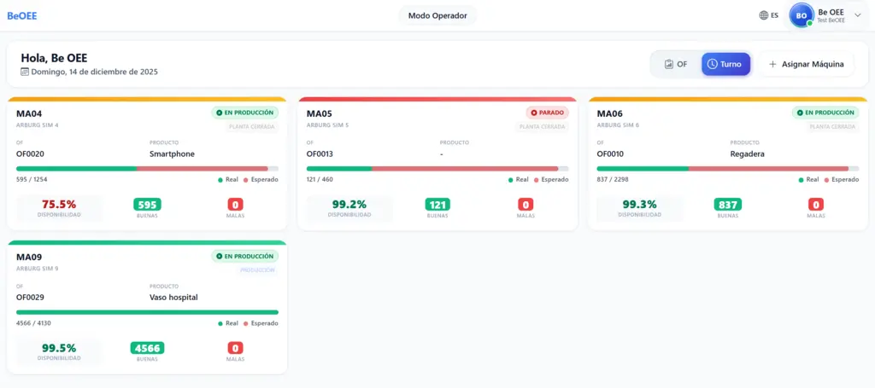Click the clipboard icon in OF toggle
Viewport: 875px width, 388px height.
[669, 64]
